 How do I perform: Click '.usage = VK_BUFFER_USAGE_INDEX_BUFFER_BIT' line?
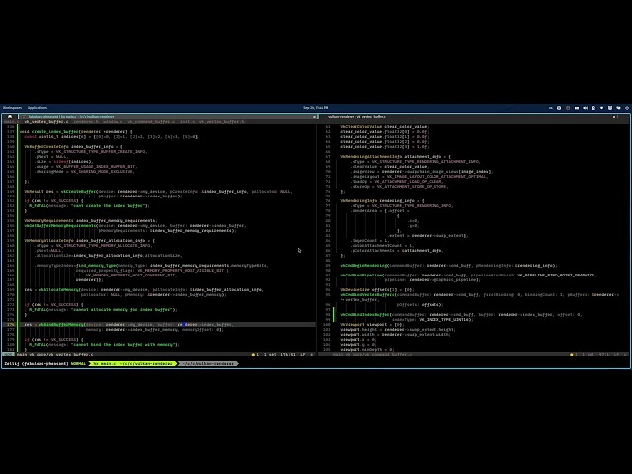(86, 167)
